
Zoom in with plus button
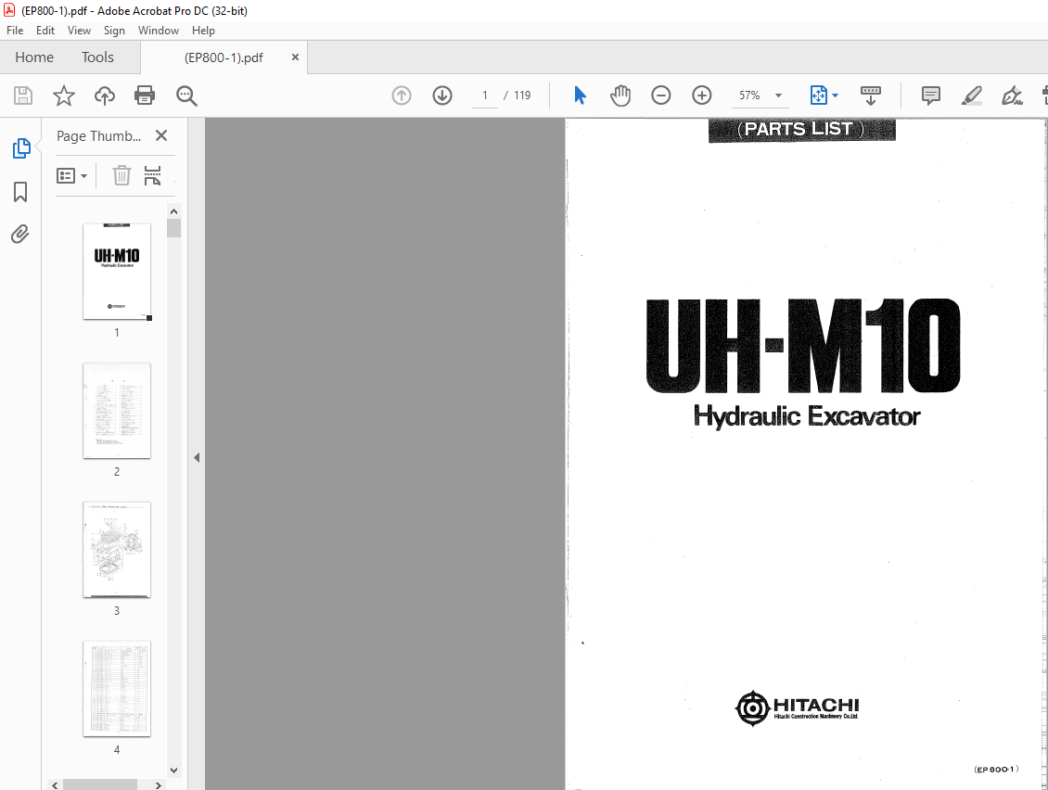tap(702, 96)
